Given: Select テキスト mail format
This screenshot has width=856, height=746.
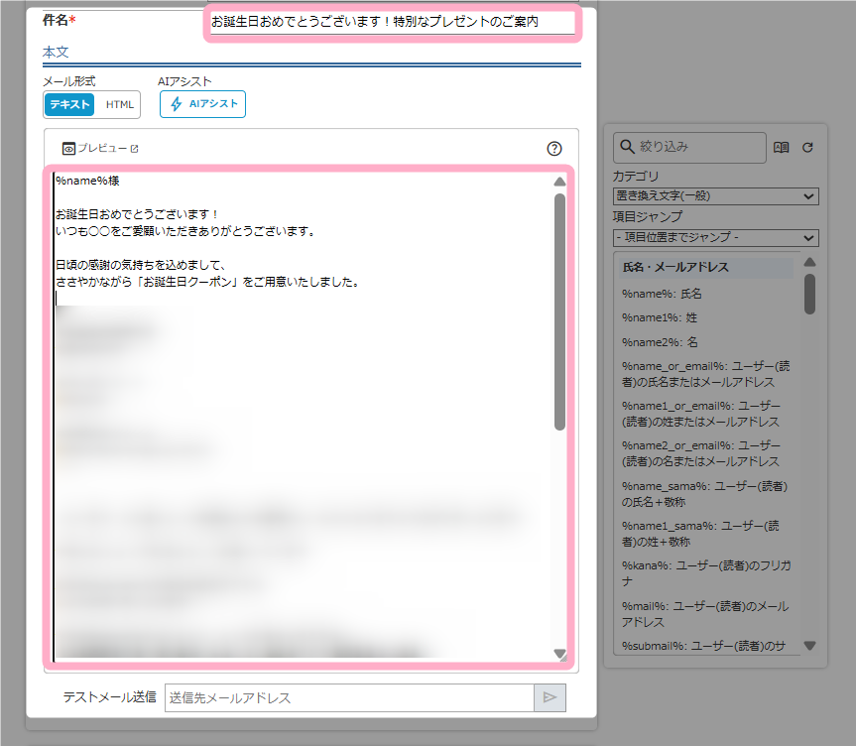Looking at the screenshot, I should tap(69, 104).
